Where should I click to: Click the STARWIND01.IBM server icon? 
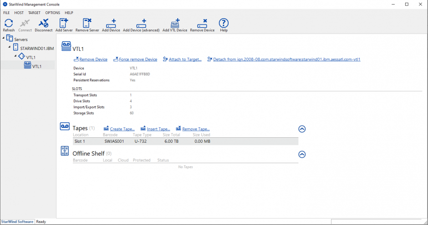click(x=15, y=47)
